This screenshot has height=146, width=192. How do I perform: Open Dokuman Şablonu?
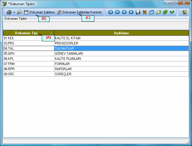pos(40,12)
